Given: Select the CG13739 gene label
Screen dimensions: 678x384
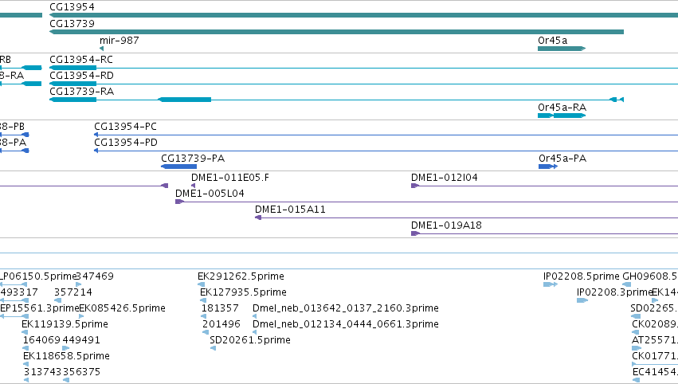Looking at the screenshot, I should coord(72,23).
